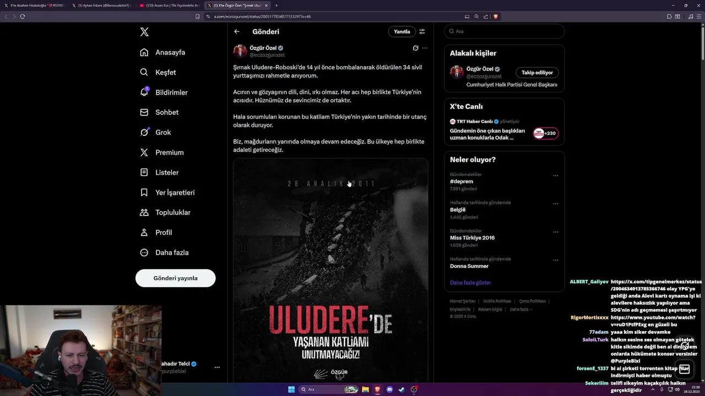Open Steam from taskbar
Viewport: 705px width, 396px height.
(402, 389)
